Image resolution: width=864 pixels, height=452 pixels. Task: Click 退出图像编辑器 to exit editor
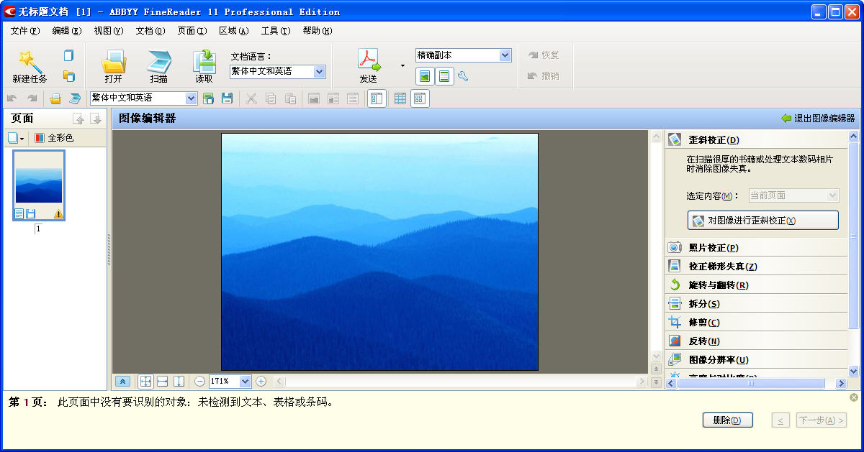pyautogui.click(x=818, y=119)
